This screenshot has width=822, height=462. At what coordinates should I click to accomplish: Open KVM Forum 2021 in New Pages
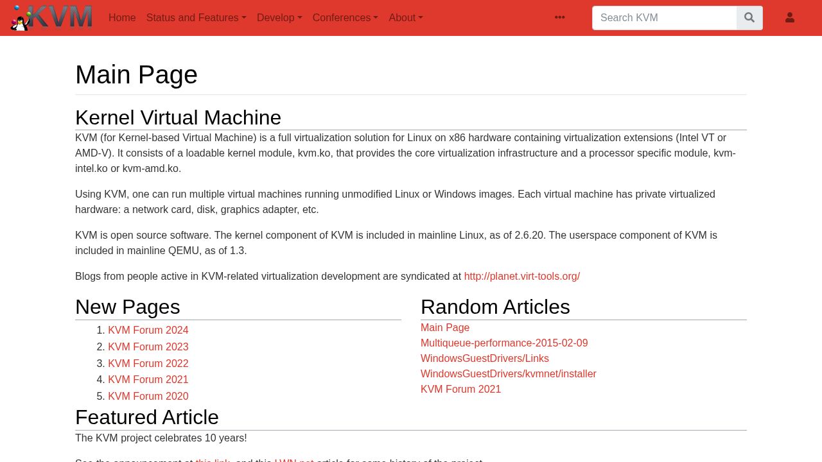(x=148, y=380)
